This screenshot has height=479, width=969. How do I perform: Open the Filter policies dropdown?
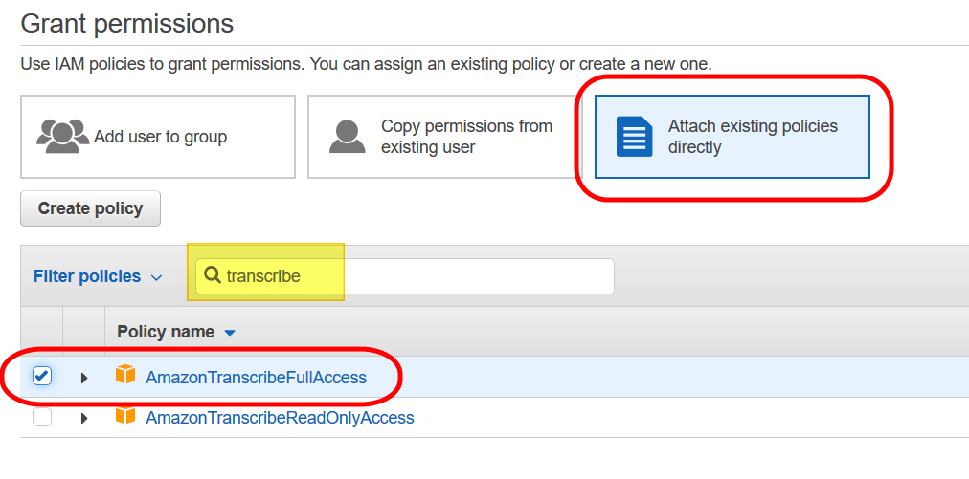98,276
